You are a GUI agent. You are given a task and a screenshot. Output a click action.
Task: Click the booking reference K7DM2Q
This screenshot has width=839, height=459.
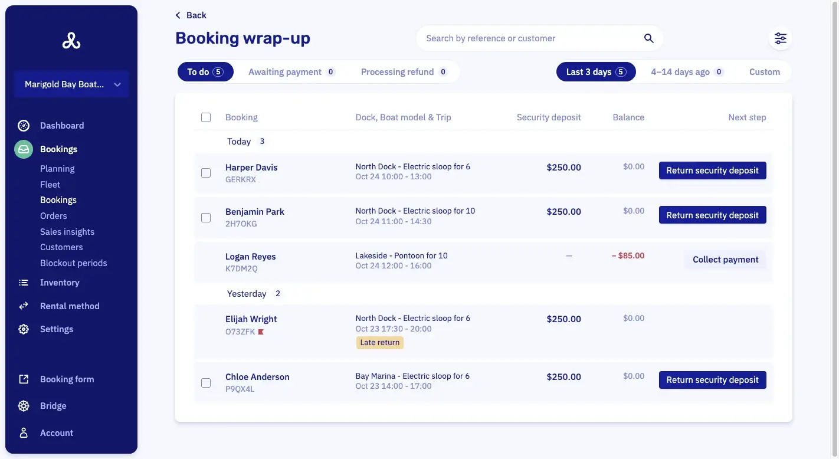[x=241, y=269]
